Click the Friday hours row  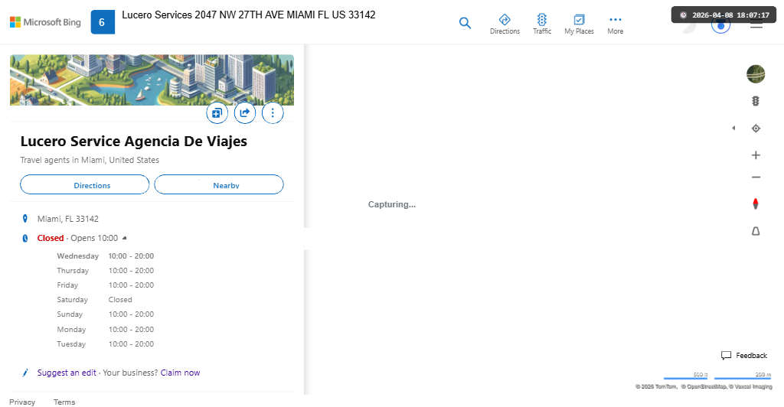tap(105, 285)
